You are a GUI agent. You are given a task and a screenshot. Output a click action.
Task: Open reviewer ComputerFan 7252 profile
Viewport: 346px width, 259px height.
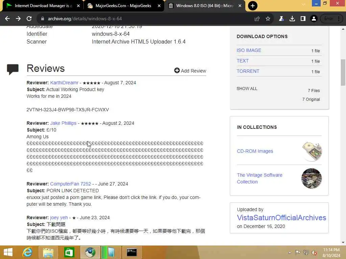click(x=70, y=184)
